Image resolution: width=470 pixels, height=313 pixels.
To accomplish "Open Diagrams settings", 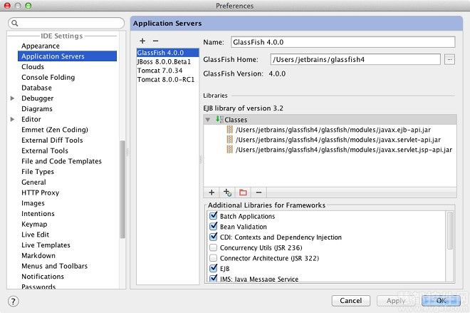I will coord(37,108).
